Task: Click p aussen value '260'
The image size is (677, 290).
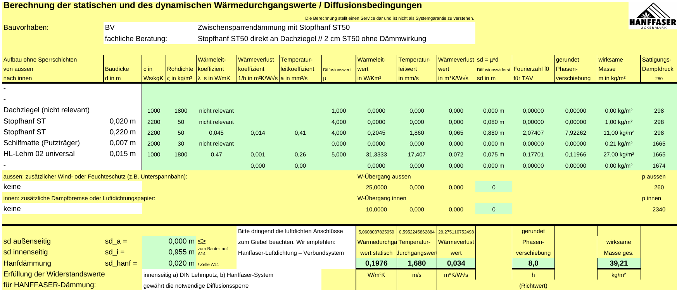Action: (x=659, y=187)
